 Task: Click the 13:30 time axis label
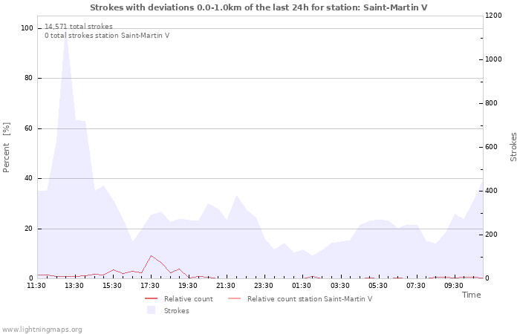tap(74, 286)
